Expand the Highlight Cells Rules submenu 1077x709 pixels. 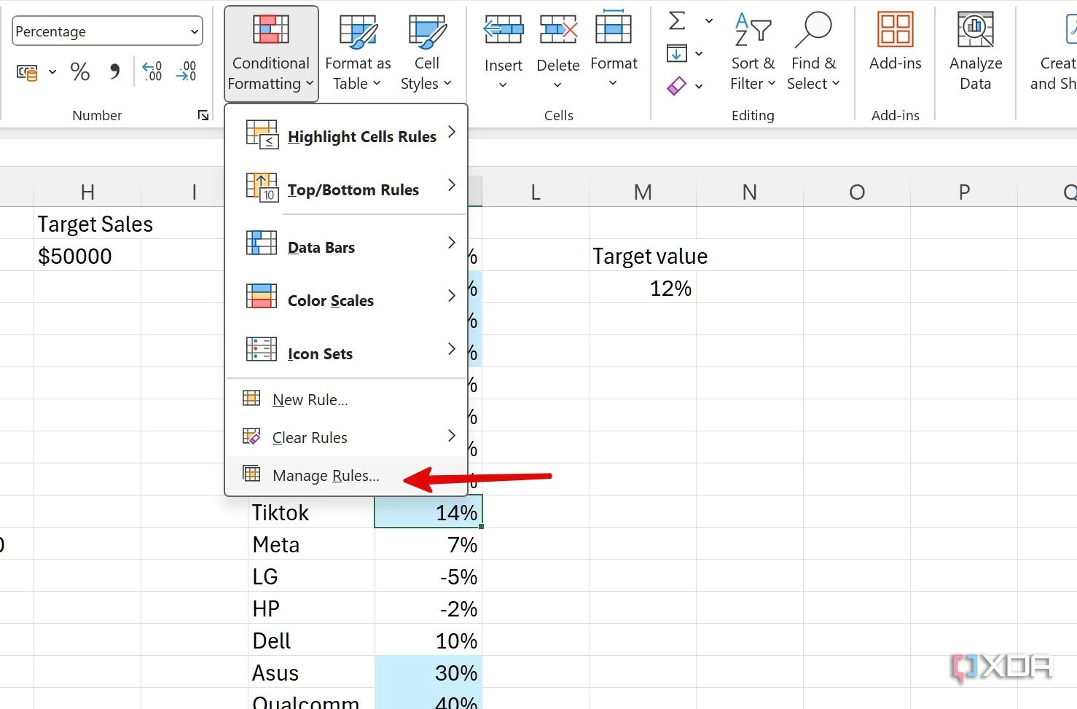362,136
